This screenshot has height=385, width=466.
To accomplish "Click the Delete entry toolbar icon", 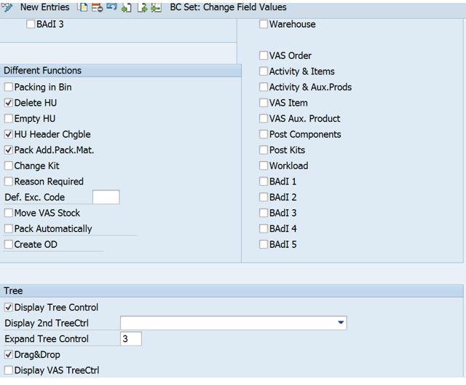I will coord(97,7).
